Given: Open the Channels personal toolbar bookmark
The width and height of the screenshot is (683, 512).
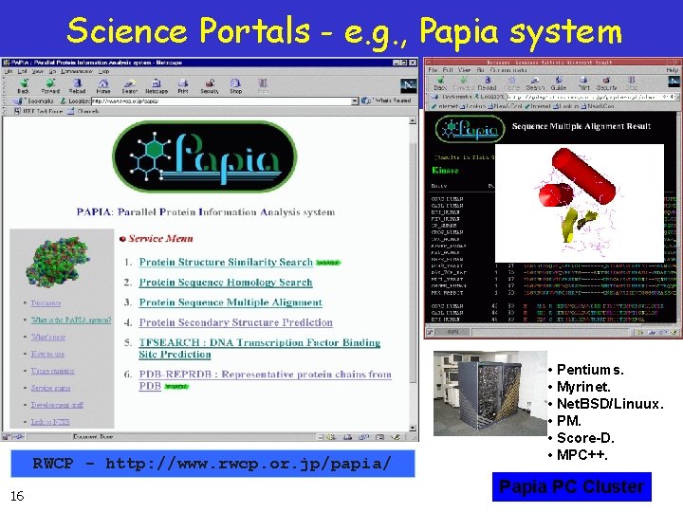Looking at the screenshot, I should 83,112.
